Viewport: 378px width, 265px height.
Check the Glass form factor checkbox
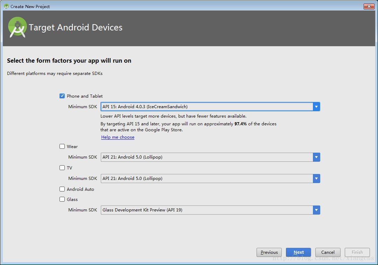click(x=62, y=199)
